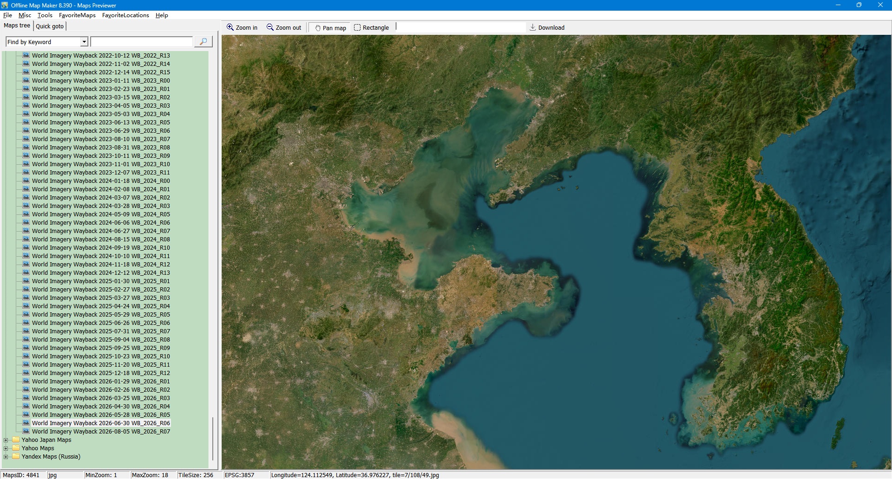Open the Help menu
This screenshot has height=479, width=892.
[162, 15]
